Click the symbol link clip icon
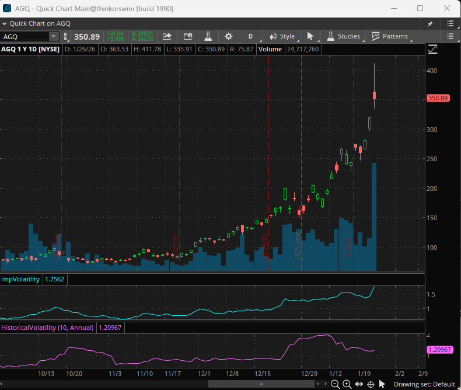 (65, 36)
